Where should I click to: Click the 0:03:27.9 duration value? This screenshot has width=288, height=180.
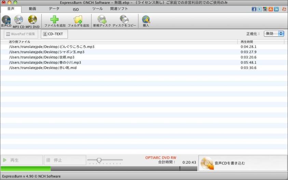pyautogui.click(x=248, y=52)
